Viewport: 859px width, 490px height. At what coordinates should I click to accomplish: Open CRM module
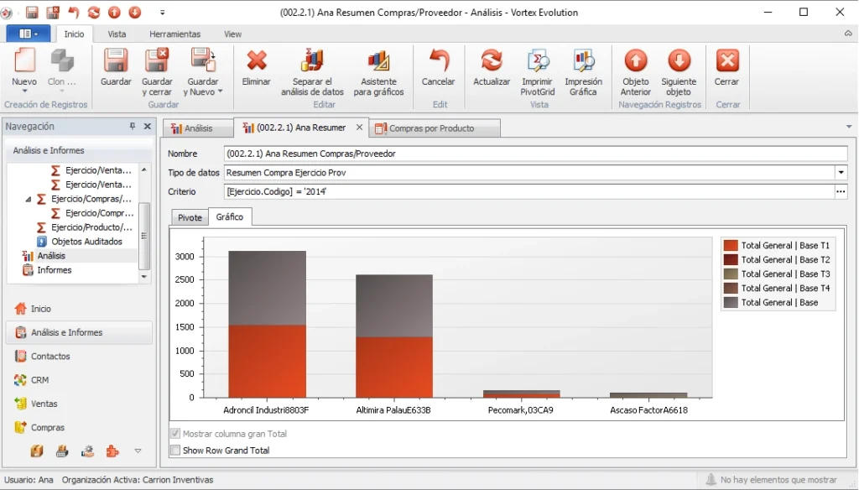[x=80, y=380]
